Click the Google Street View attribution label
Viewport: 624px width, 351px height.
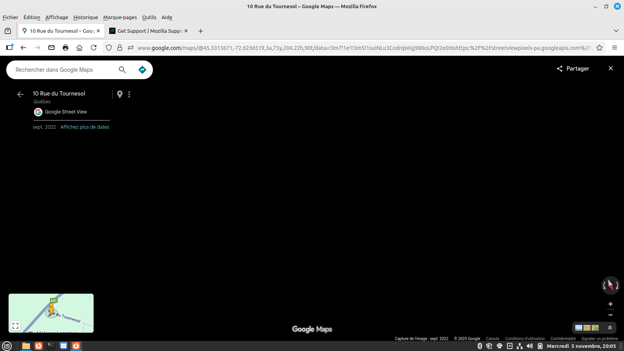(x=66, y=112)
